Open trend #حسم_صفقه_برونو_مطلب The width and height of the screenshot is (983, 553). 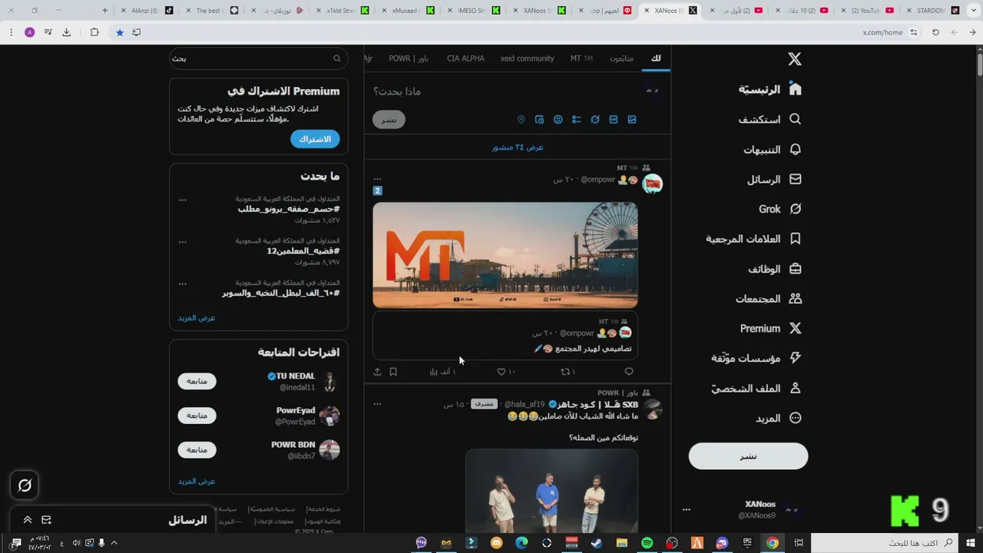289,209
